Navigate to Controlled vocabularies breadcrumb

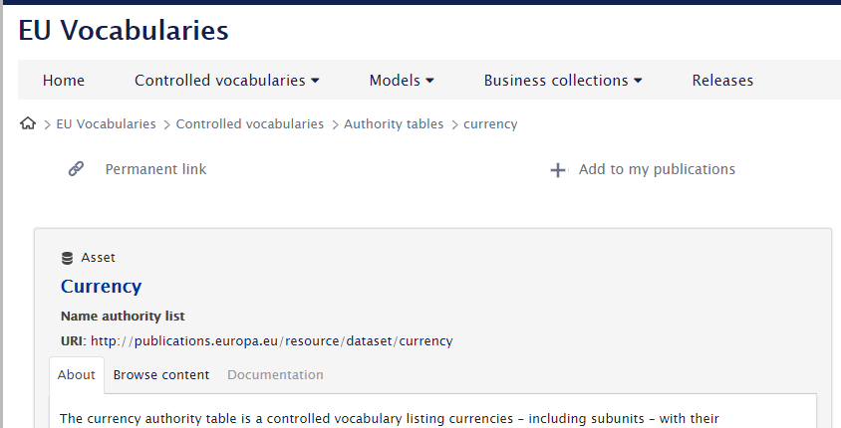click(x=250, y=124)
